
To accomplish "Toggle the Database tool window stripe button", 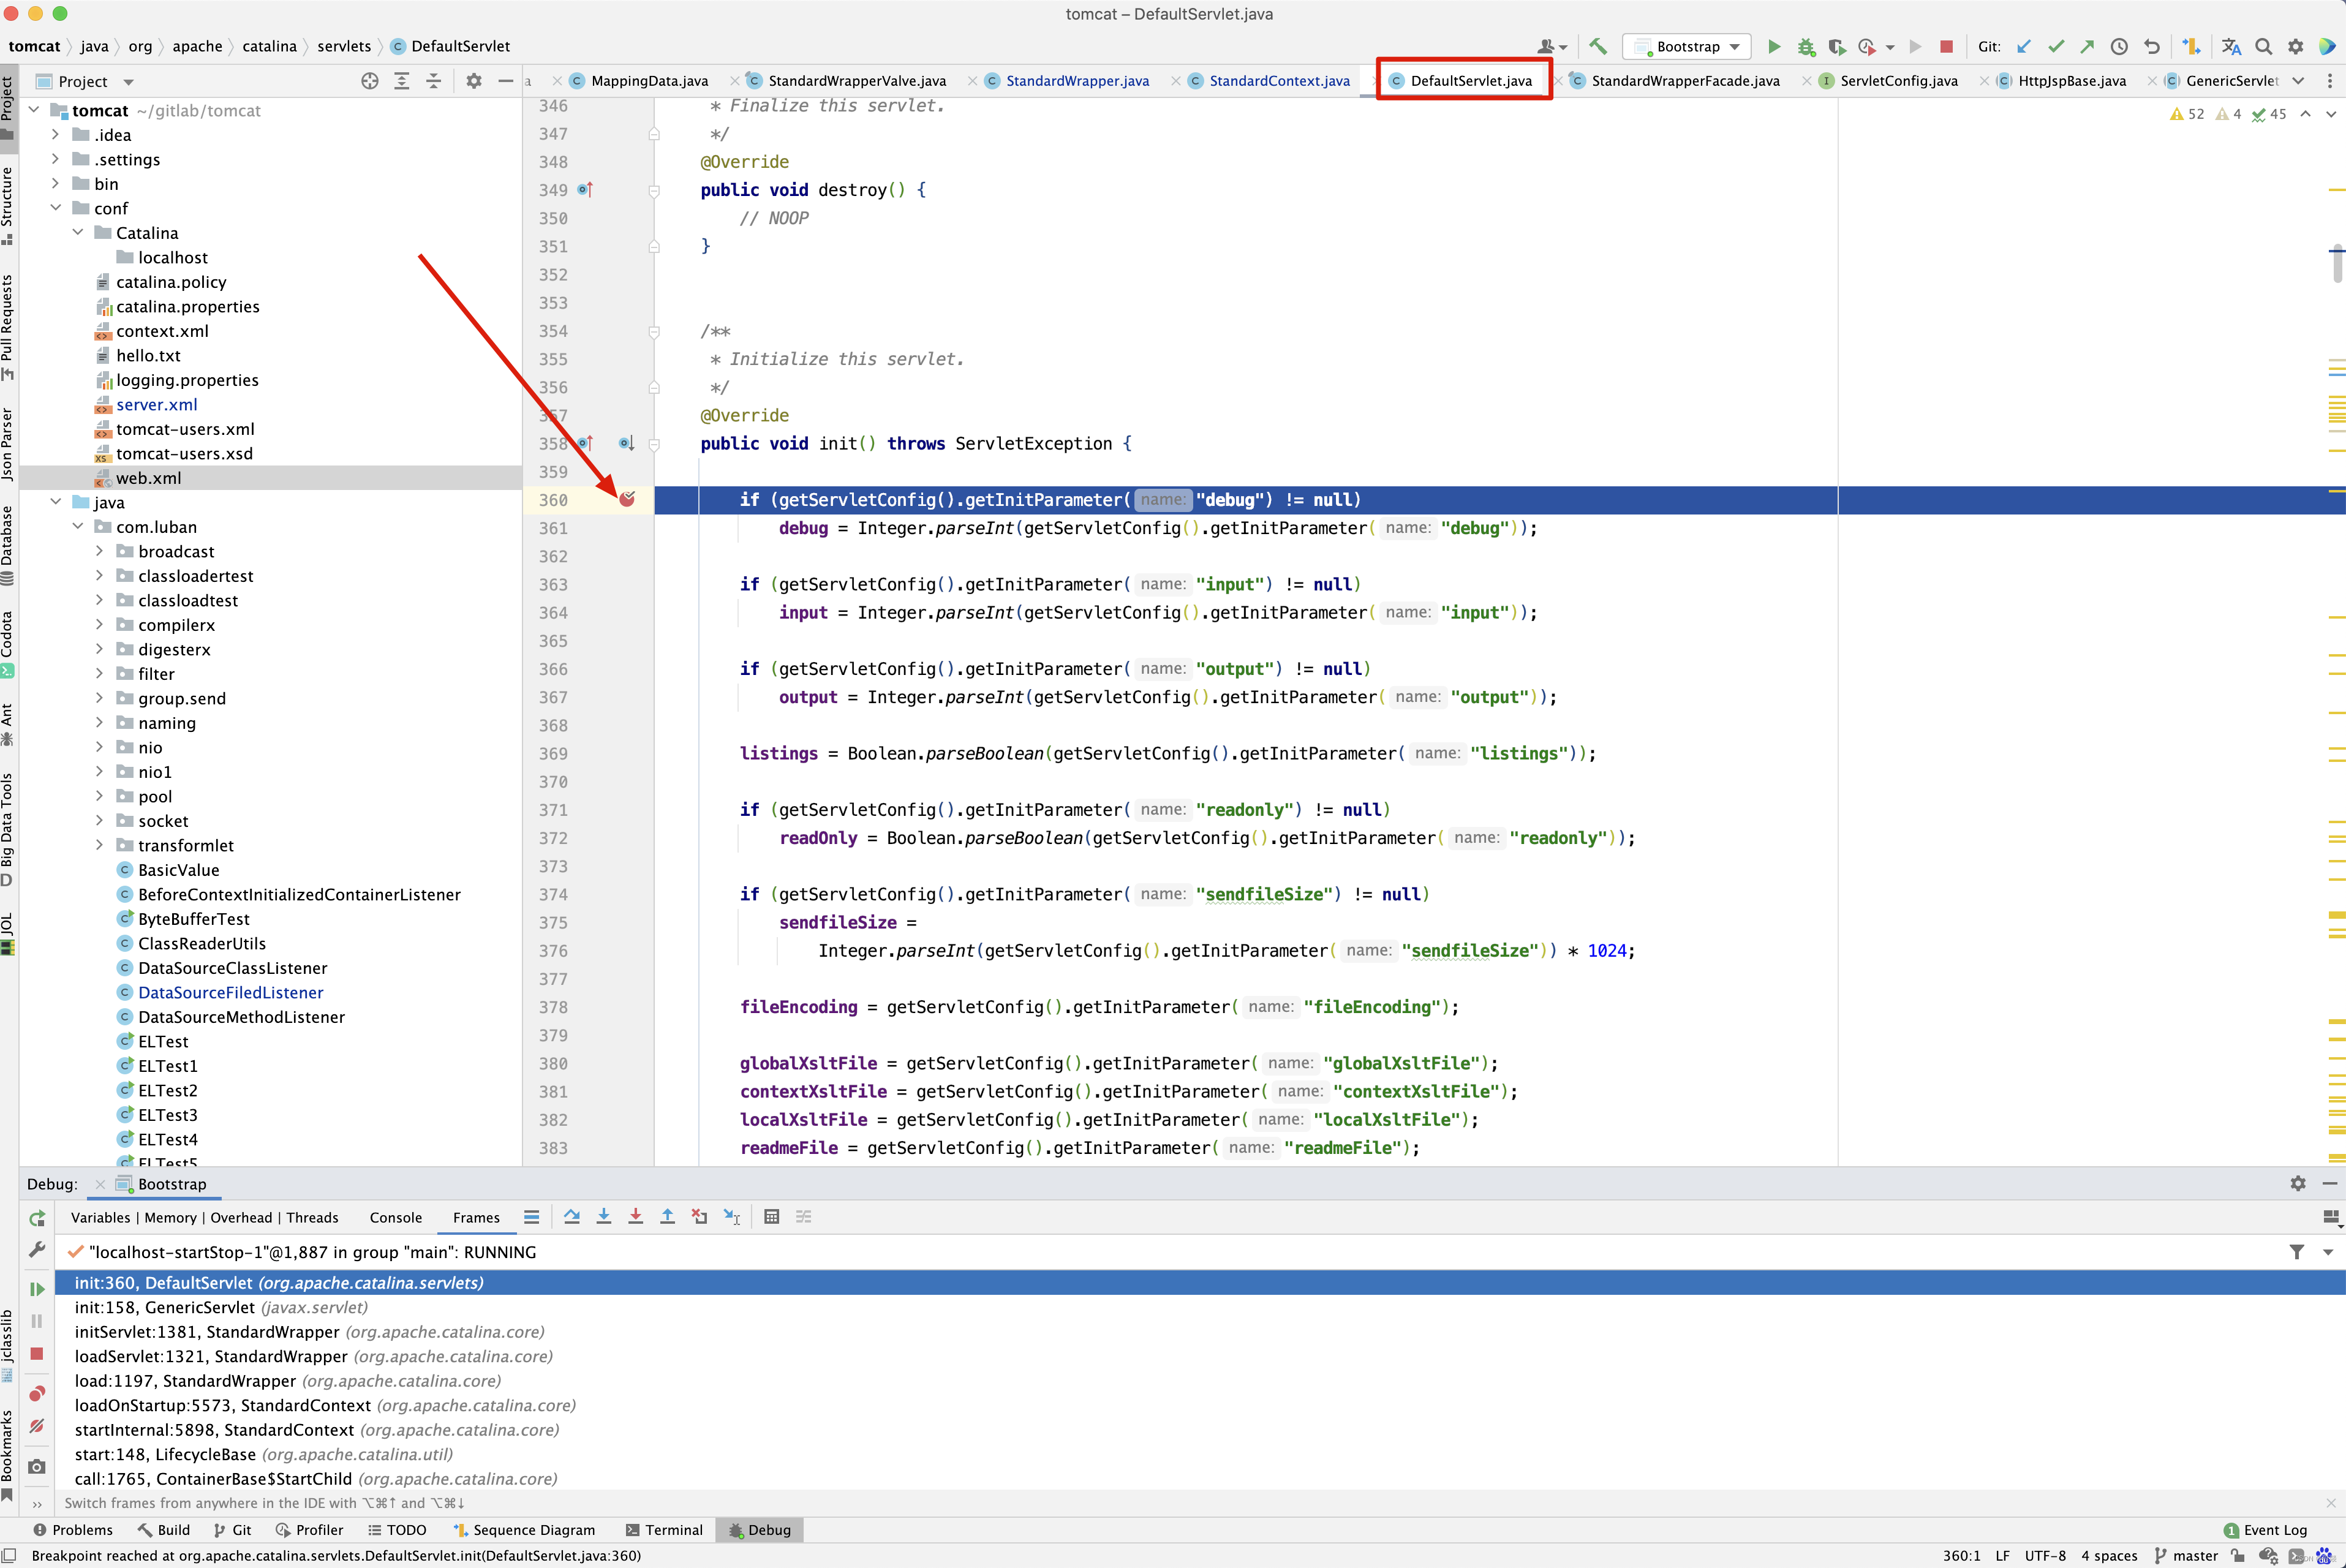I will [8, 545].
